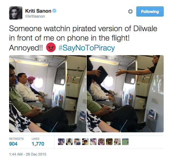Click the 1:44 AM - 28 Dec 2015 timestamp

(x=28, y=154)
